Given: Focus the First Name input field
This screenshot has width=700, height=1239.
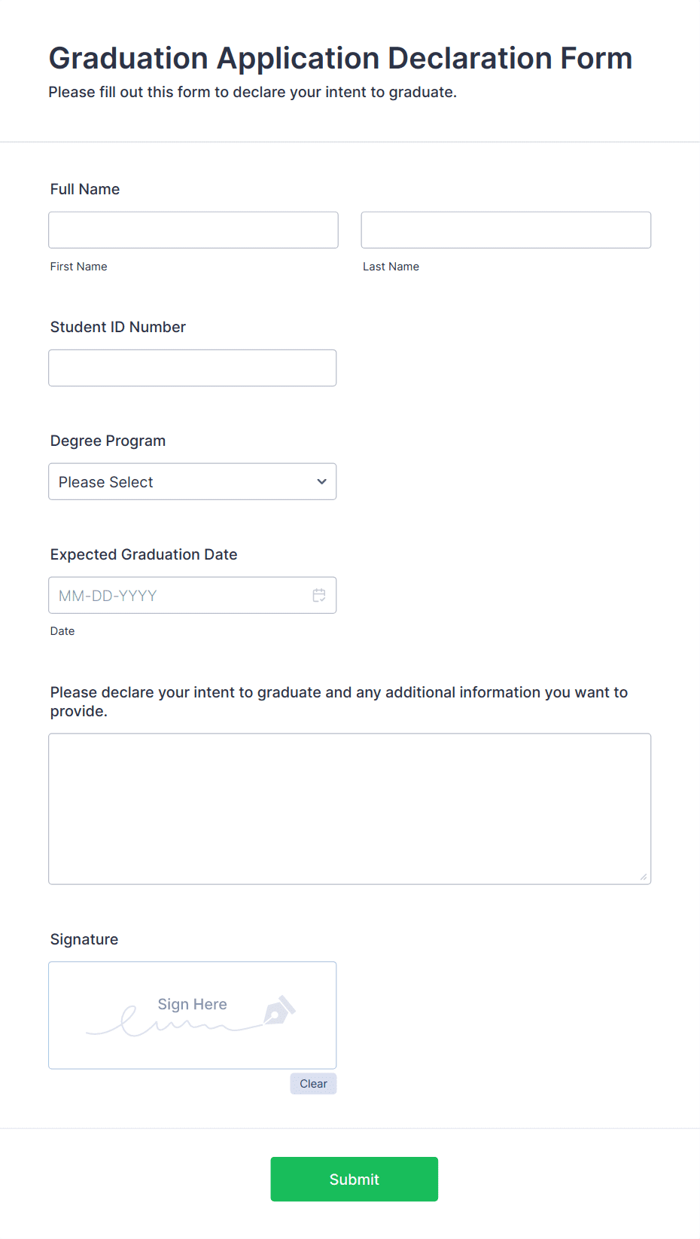Looking at the screenshot, I should 193,230.
